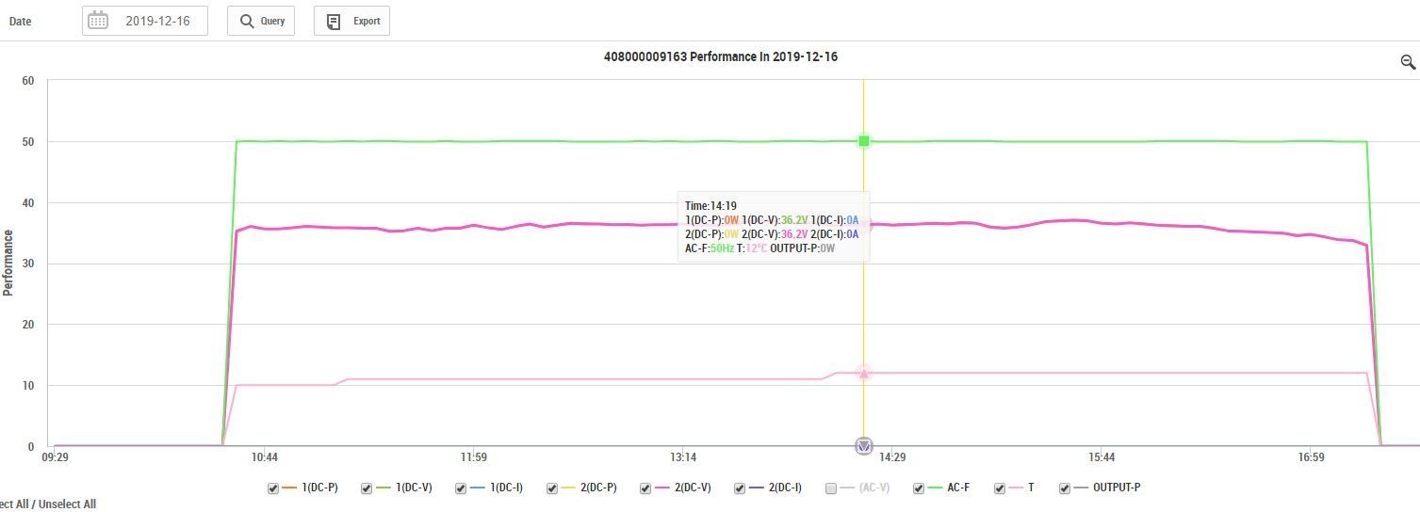The image size is (1420, 512).
Task: Click the Time:14:19 tooltip text
Action: [710, 206]
